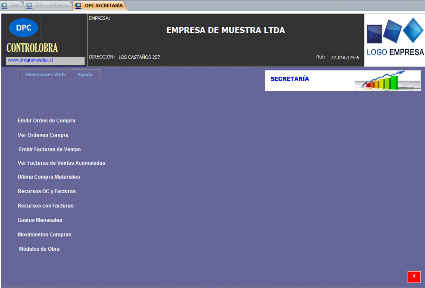Open the Direcciones Web menu
Image resolution: width=425 pixels, height=288 pixels.
(45, 74)
